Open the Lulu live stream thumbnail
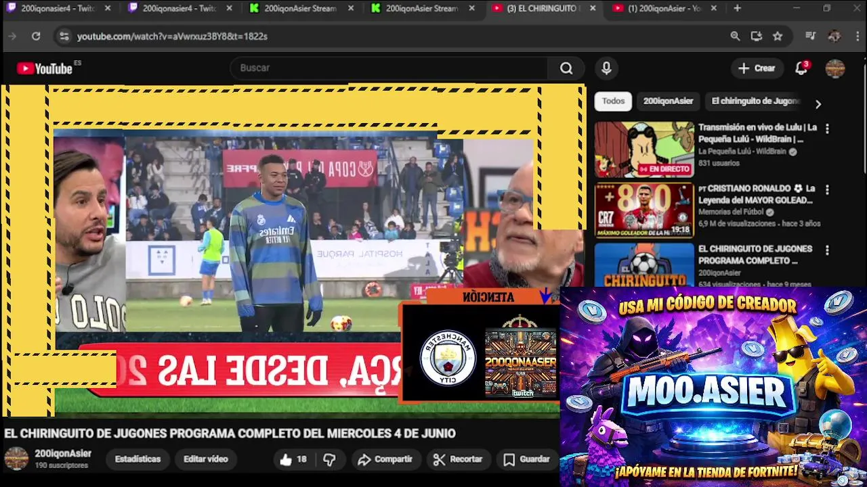The image size is (867, 487). pyautogui.click(x=644, y=149)
